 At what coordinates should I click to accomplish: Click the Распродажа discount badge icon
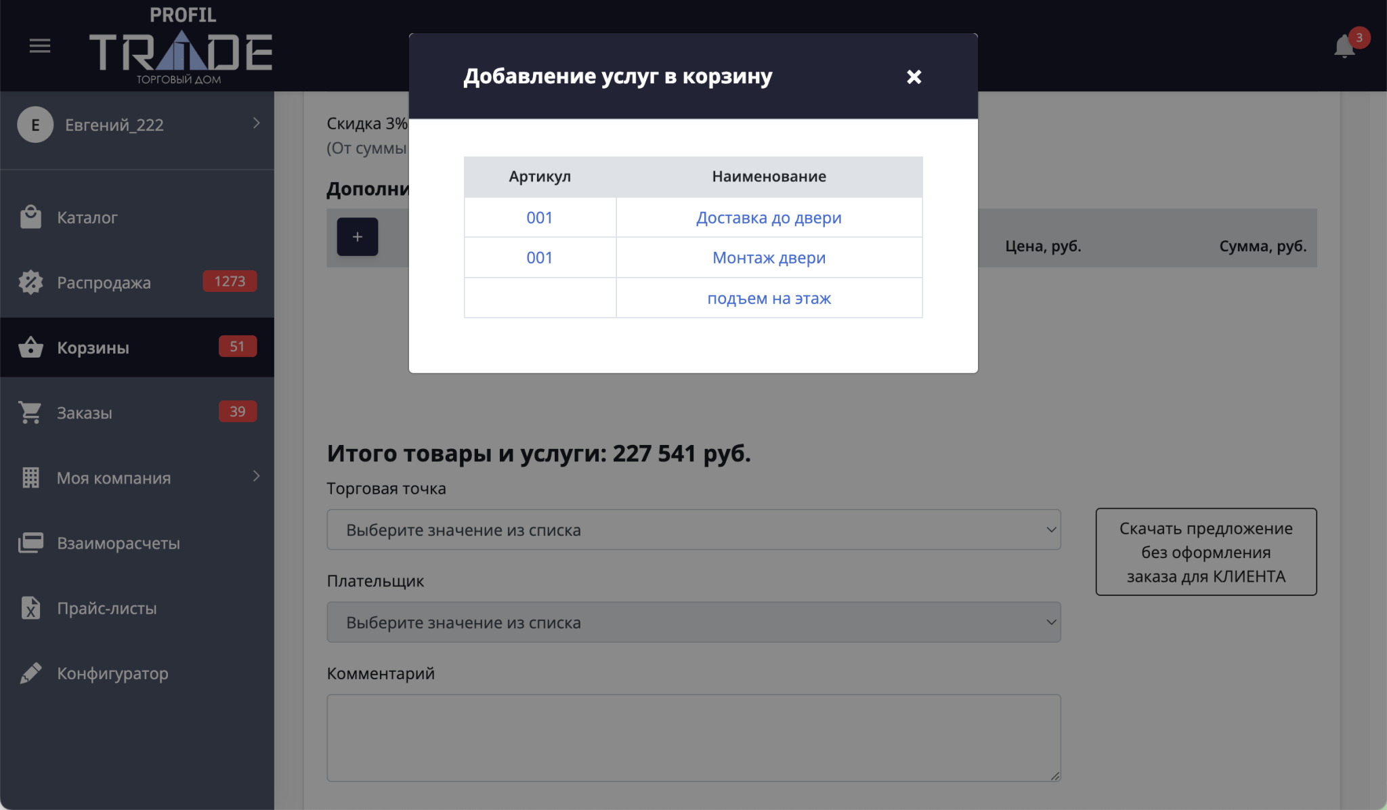[30, 282]
